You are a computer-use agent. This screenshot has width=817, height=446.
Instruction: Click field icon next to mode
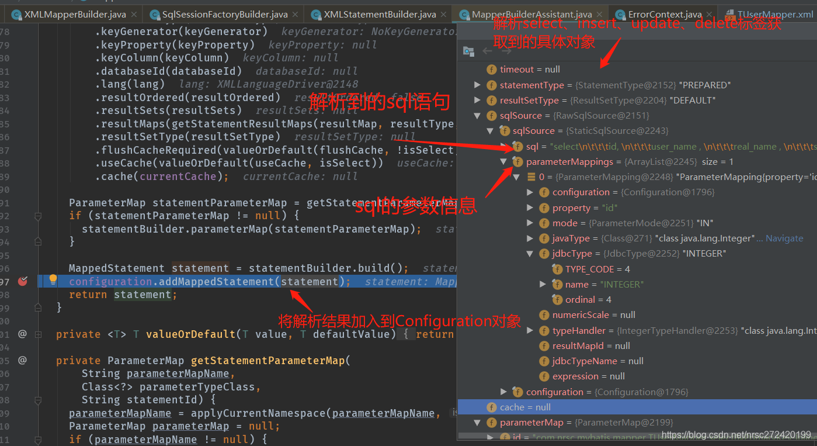click(544, 223)
